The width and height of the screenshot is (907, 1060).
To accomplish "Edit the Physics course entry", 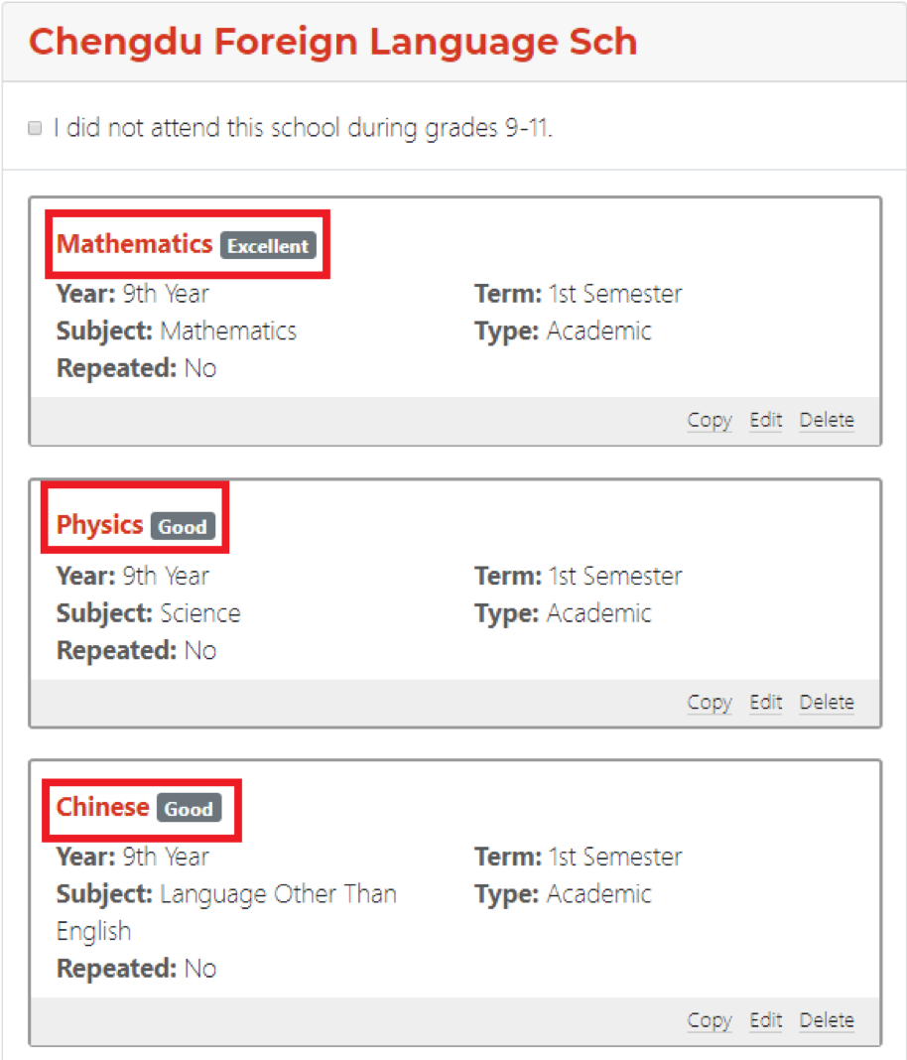I will pyautogui.click(x=766, y=703).
